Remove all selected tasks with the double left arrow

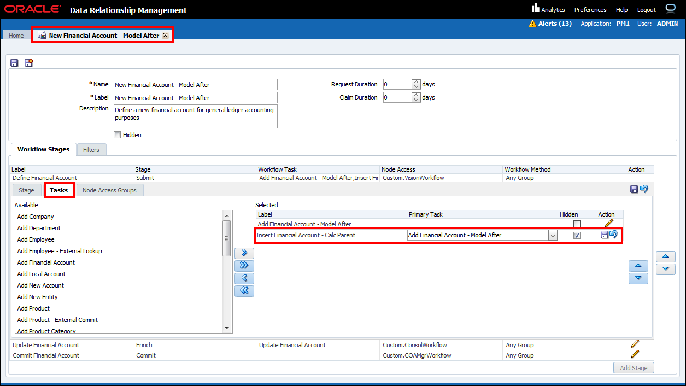(244, 291)
